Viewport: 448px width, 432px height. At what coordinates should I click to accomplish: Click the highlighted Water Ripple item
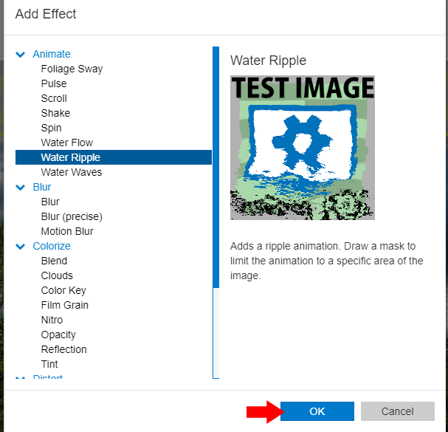click(x=70, y=157)
